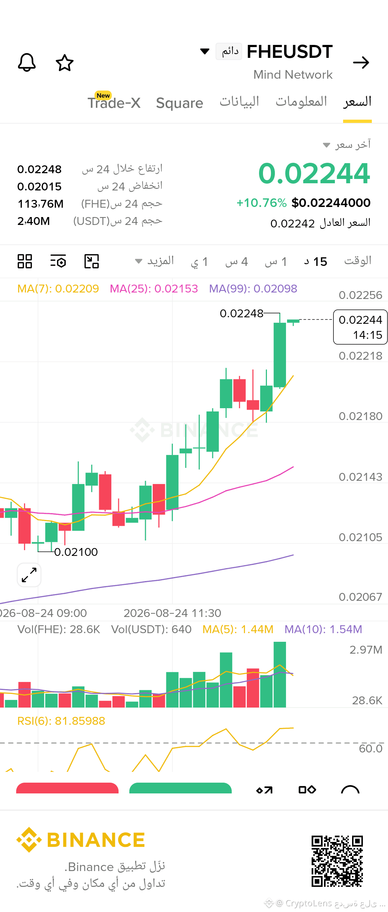Tap the 24h USDT volume 2.40M
The image size is (388, 912).
click(34, 221)
